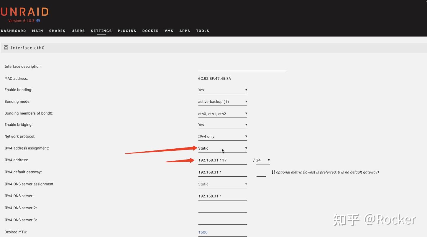
Task: Switch to the Plugins tab
Action: click(x=127, y=31)
